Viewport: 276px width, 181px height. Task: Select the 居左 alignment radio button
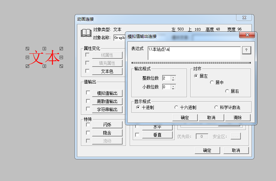(x=196, y=76)
